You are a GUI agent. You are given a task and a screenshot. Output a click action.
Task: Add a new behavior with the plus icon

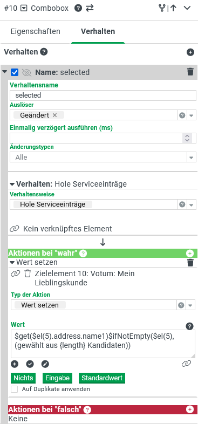pos(190,52)
